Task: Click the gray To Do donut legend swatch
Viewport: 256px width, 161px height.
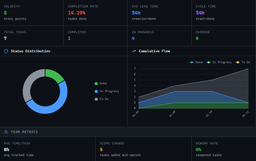Action: [96, 99]
